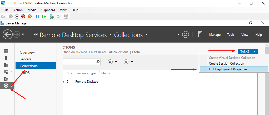Open the notifications flag

[x=200, y=34]
